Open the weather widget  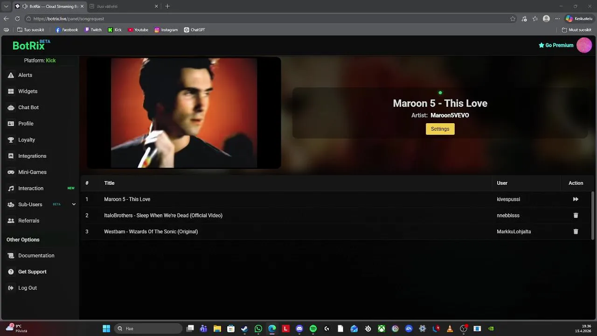(x=16, y=328)
